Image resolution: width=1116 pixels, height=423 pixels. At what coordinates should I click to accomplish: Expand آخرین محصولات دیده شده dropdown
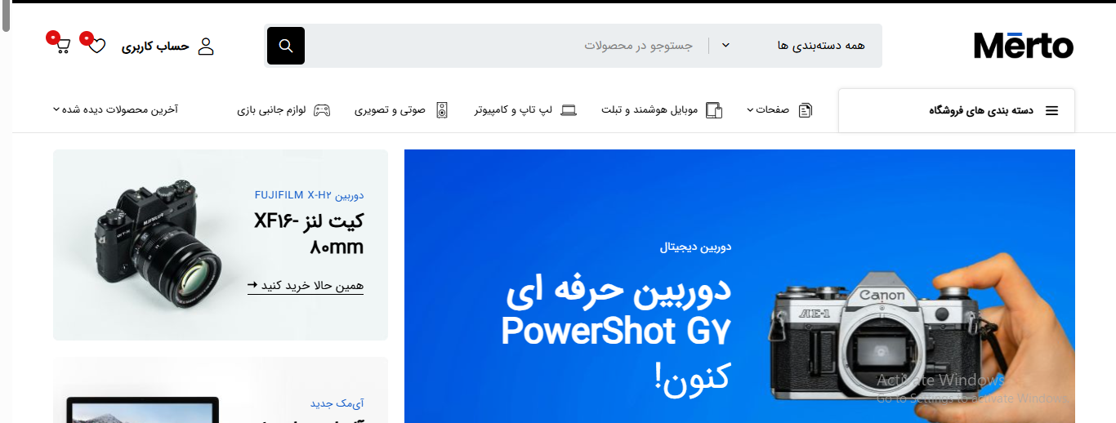tap(115, 109)
